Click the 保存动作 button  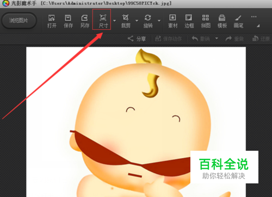pos(168,39)
